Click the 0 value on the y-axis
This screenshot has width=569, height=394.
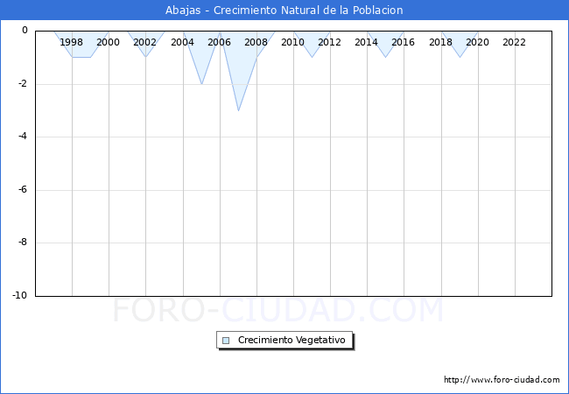[x=25, y=31]
